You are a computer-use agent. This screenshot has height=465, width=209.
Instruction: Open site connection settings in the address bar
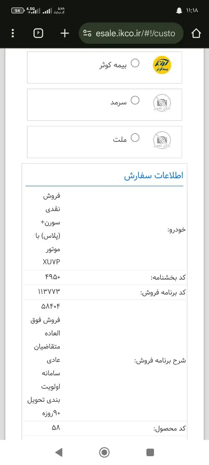click(87, 33)
